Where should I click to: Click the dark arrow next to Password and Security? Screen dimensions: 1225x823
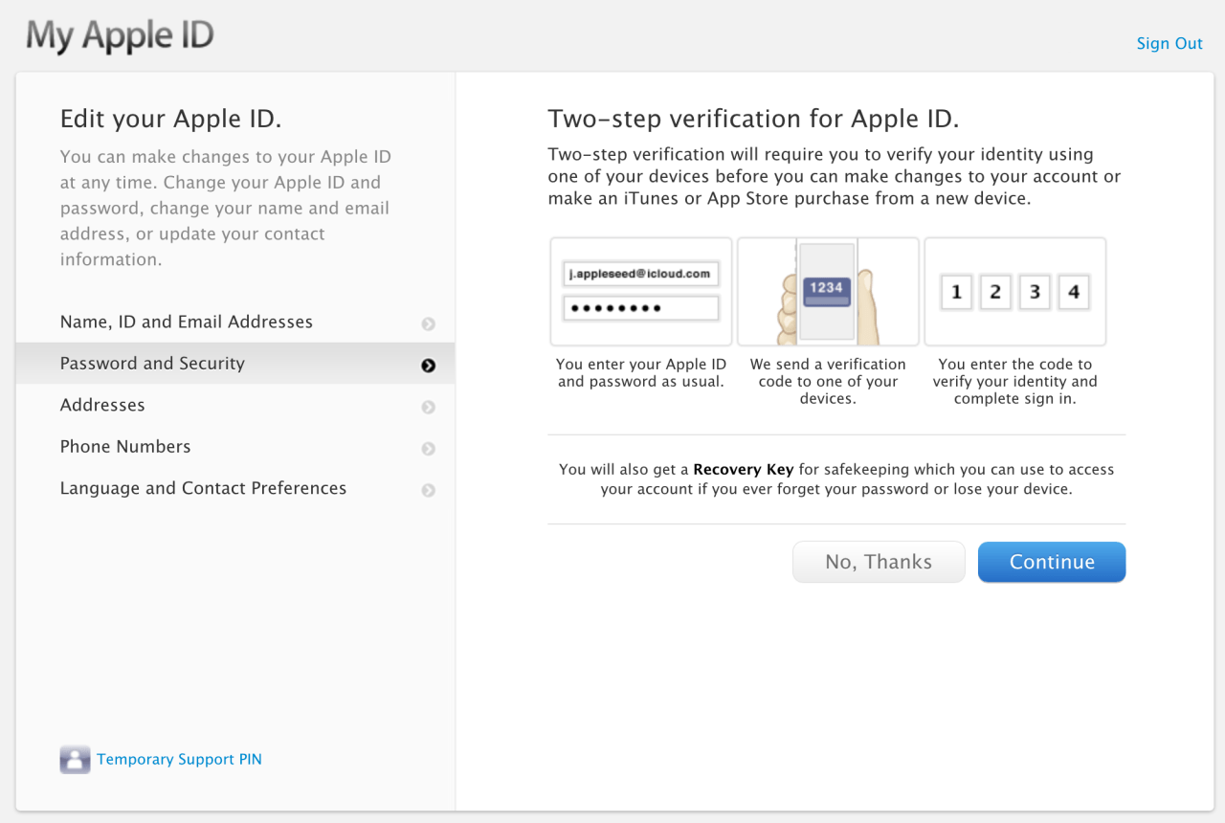pyautogui.click(x=428, y=366)
